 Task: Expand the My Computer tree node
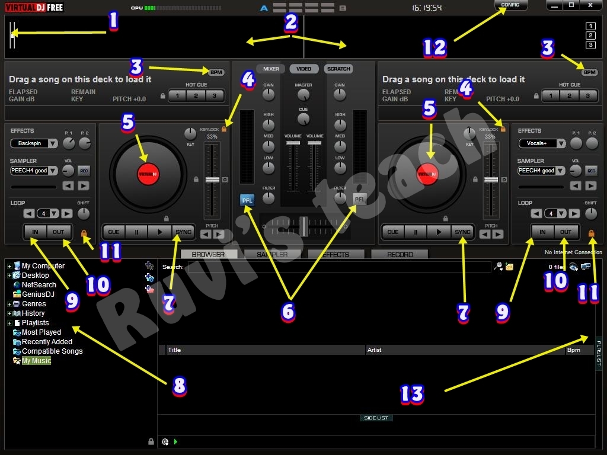pos(9,266)
